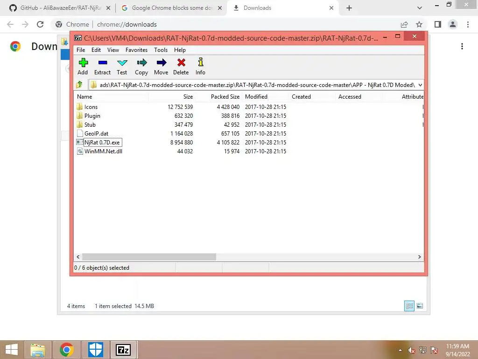
Task: Sort by Packed Size column
Action: pos(219,97)
